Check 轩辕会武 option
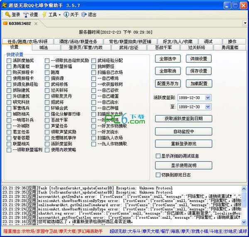 [x=47, y=108]
